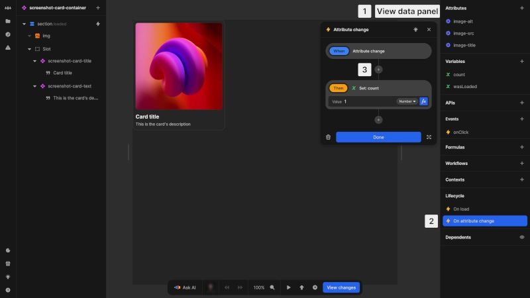Add a new workflow
The image size is (530, 298).
(521, 164)
